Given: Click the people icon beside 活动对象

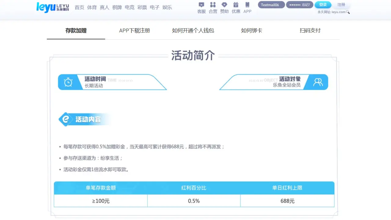Looking at the screenshot, I should [318, 82].
